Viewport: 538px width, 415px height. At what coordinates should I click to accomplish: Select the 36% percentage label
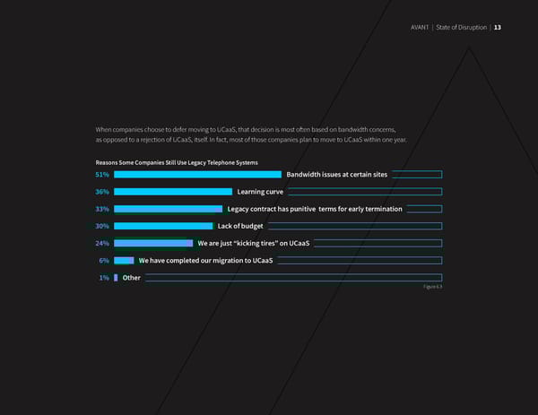point(102,192)
